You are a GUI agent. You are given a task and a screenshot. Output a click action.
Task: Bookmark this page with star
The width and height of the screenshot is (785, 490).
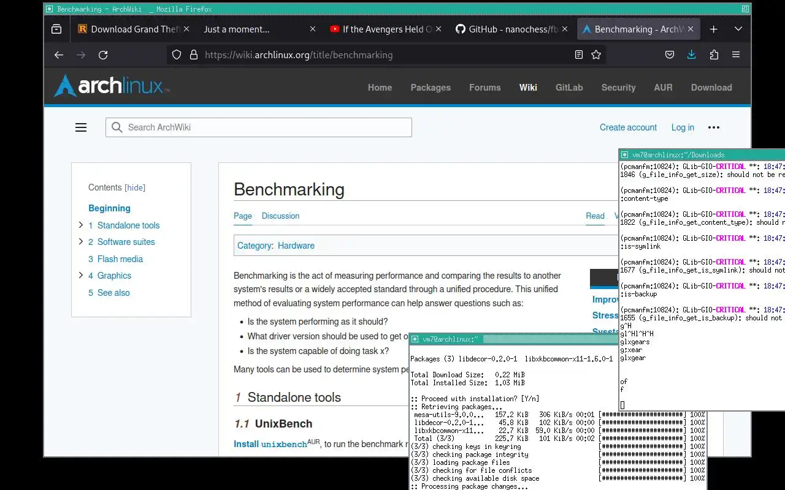(596, 55)
